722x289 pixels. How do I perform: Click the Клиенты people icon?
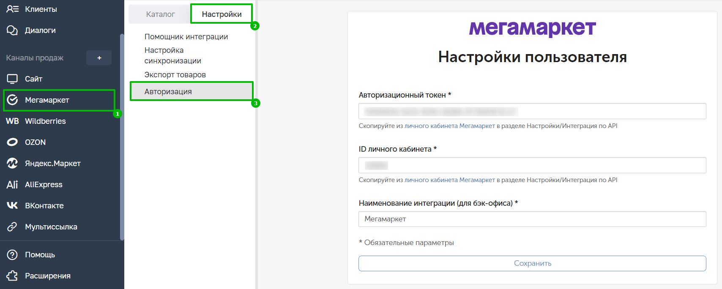13,9
